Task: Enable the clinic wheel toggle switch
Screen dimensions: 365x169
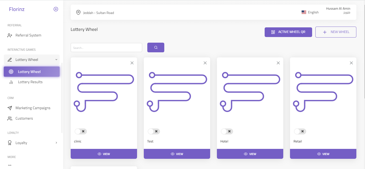Action: 81,131
